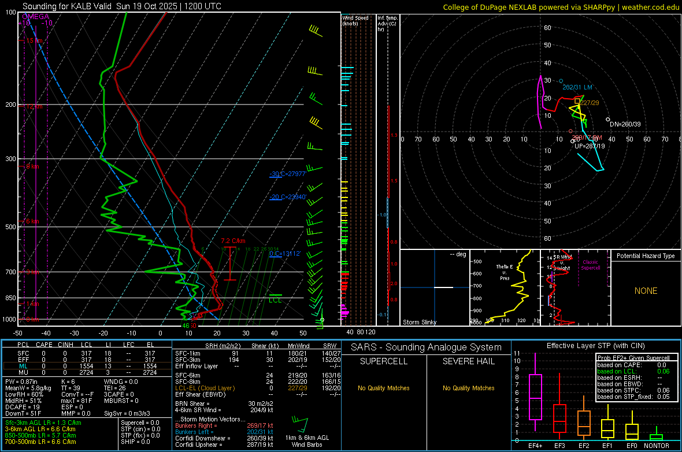Click the 12 km height marker
682x452 pixels.
pos(34,106)
